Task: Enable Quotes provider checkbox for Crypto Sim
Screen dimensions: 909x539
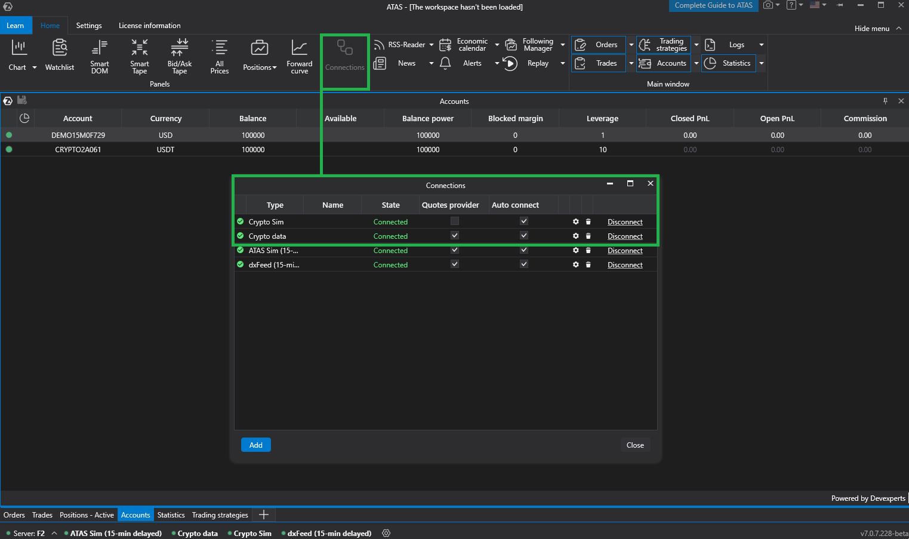Action: point(454,221)
